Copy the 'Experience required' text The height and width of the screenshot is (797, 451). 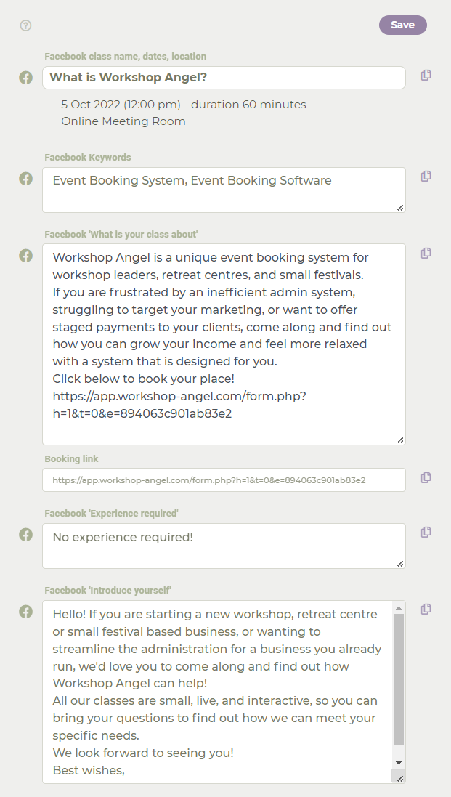[x=426, y=532]
